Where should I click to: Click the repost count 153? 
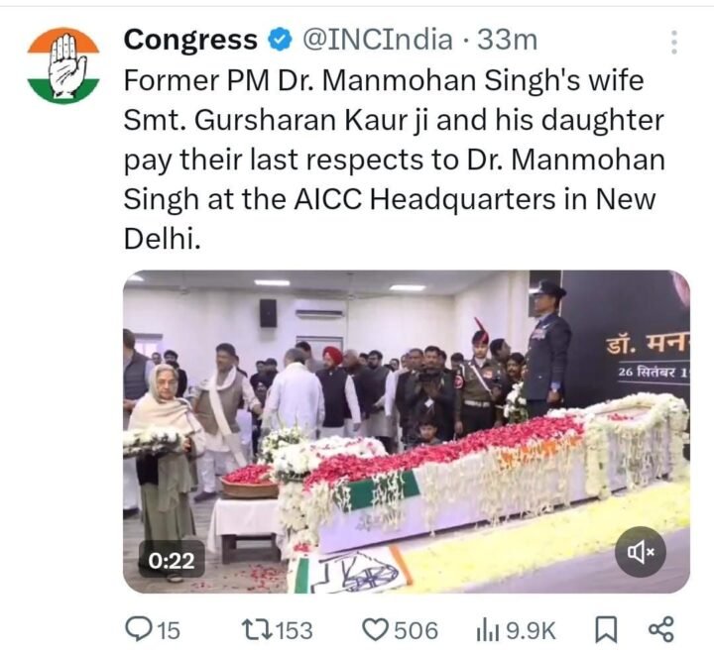click(294, 629)
